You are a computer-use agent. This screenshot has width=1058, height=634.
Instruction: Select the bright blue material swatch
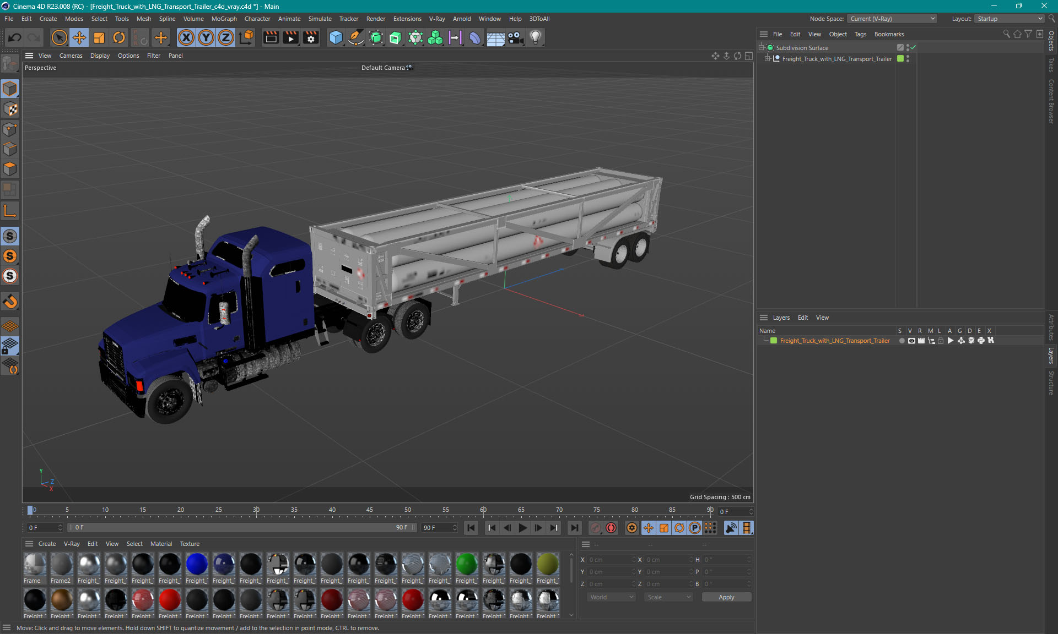point(197,564)
